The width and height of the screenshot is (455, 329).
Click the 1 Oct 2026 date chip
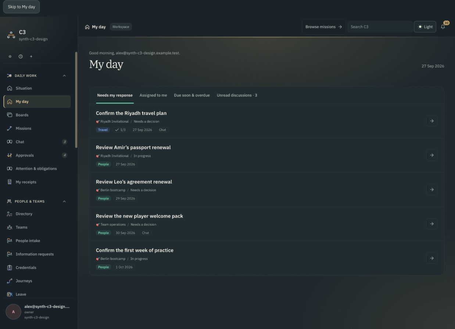[124, 267]
